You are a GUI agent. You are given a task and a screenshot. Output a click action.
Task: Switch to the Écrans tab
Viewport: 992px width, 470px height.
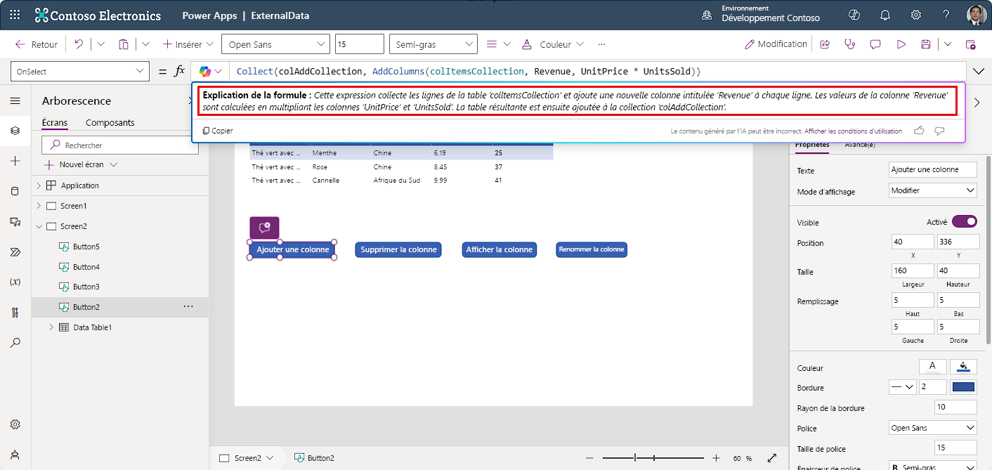(55, 122)
